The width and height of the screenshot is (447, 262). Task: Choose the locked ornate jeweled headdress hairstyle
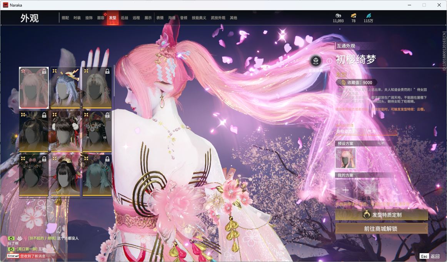(x=97, y=131)
